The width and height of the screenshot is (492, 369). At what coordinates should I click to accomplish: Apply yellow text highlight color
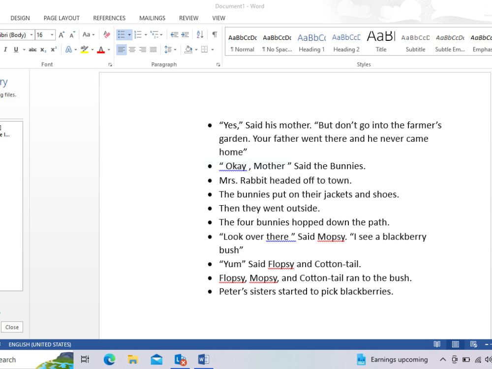tap(85, 50)
